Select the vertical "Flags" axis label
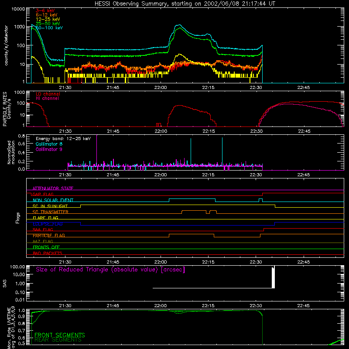The height and width of the screenshot is (349, 349). (18, 218)
